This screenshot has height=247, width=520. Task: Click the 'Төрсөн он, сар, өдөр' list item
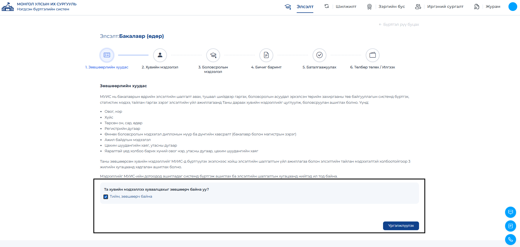point(123,123)
